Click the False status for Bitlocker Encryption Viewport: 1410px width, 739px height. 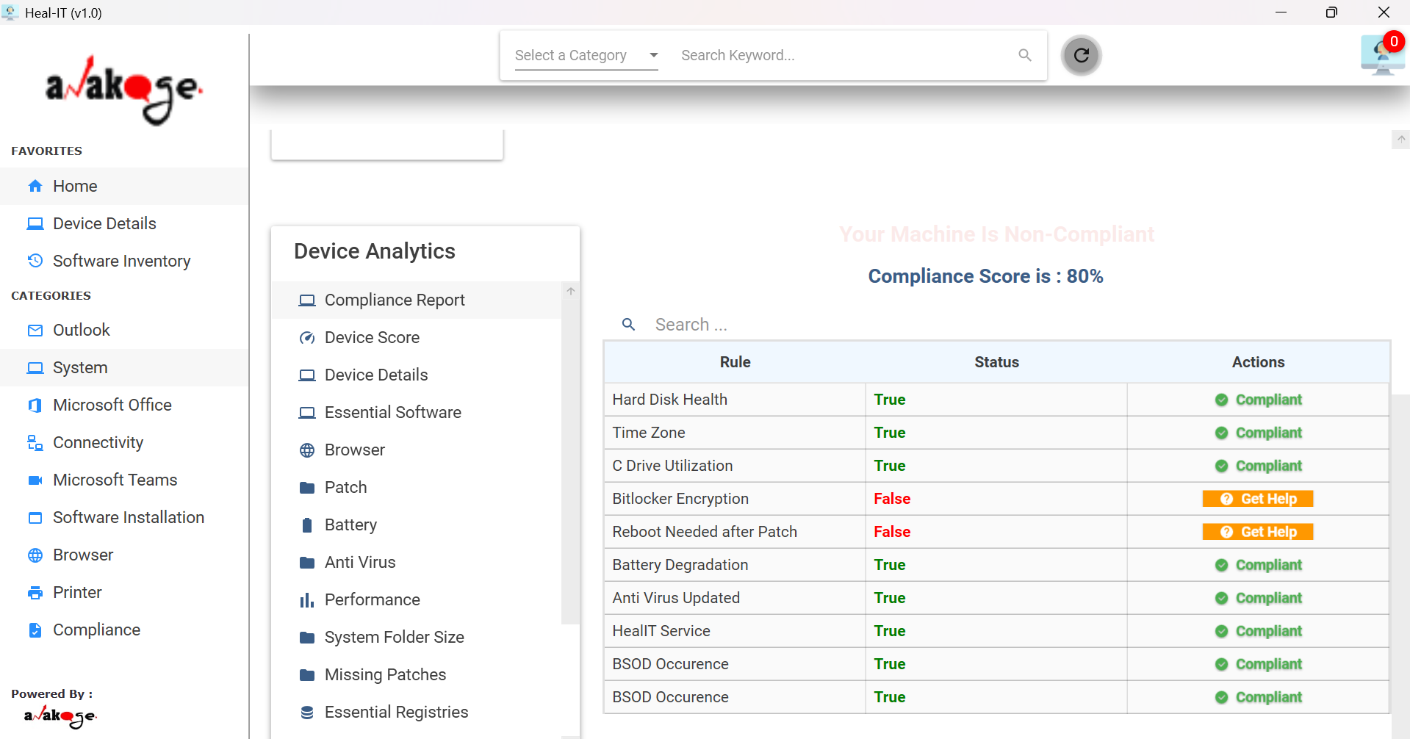click(892, 499)
